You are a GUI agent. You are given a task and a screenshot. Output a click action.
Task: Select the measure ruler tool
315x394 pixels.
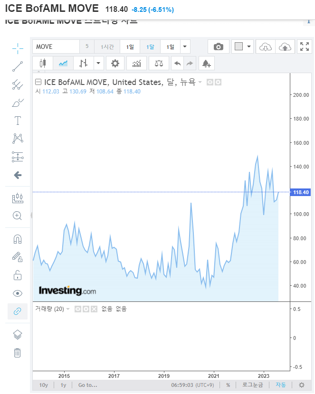click(x=18, y=198)
